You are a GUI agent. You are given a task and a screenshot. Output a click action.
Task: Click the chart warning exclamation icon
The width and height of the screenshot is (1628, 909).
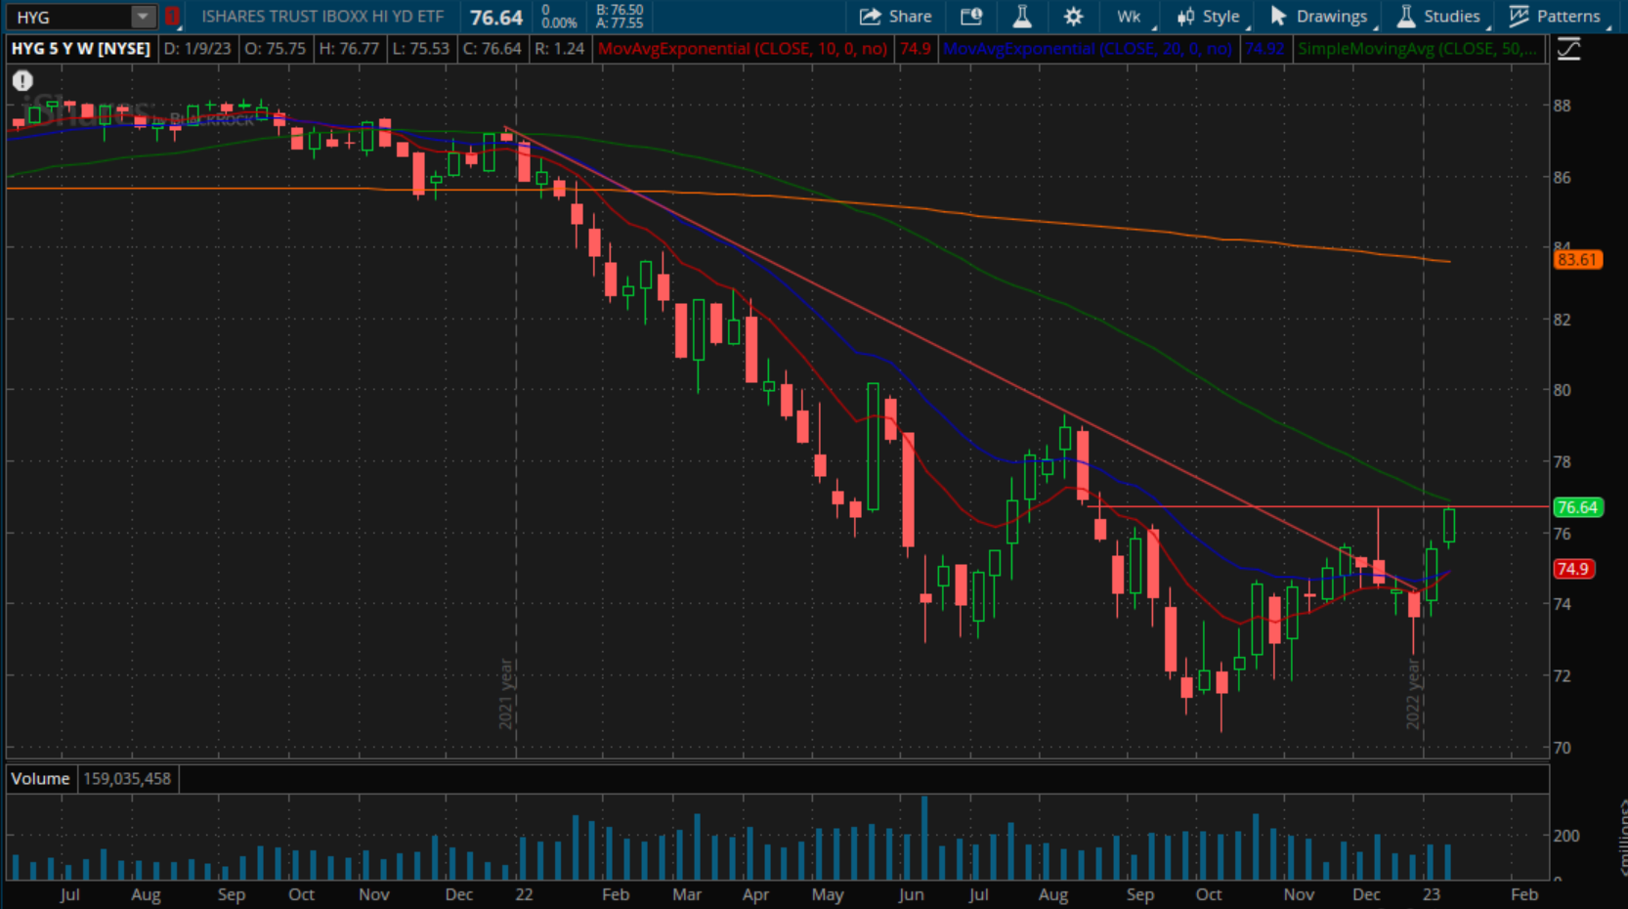[x=21, y=81]
